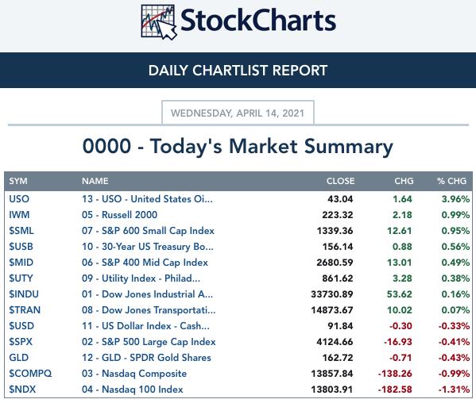The width and height of the screenshot is (476, 403).
Task: Select the GLD ticker symbol
Action: [x=19, y=358]
